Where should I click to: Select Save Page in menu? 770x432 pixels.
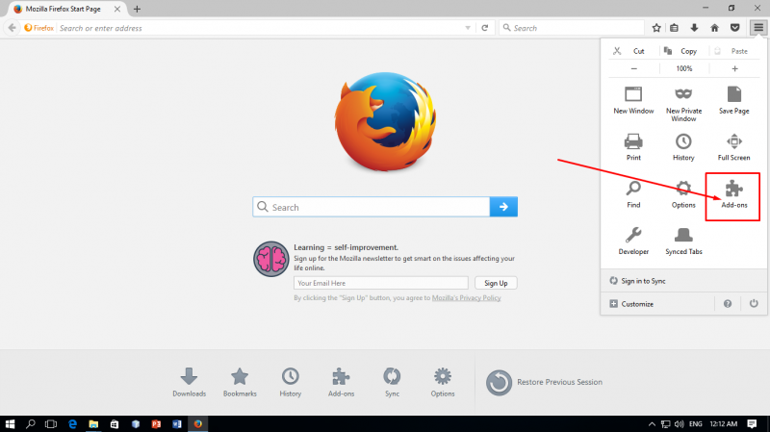[733, 101]
